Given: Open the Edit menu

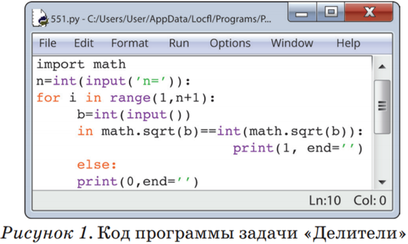Looking at the screenshot, I should (x=84, y=43).
